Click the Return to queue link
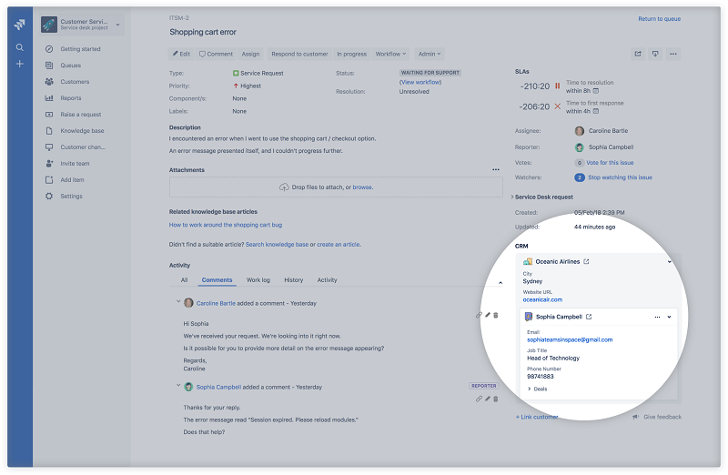 click(x=659, y=18)
